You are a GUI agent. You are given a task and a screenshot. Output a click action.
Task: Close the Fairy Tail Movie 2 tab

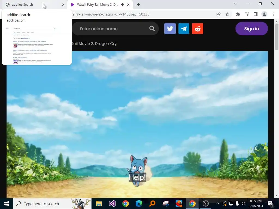pos(128,5)
